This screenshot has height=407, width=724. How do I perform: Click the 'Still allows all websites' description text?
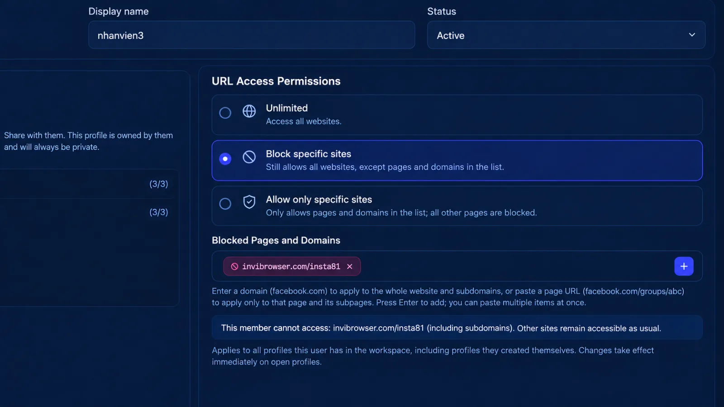coord(385,167)
